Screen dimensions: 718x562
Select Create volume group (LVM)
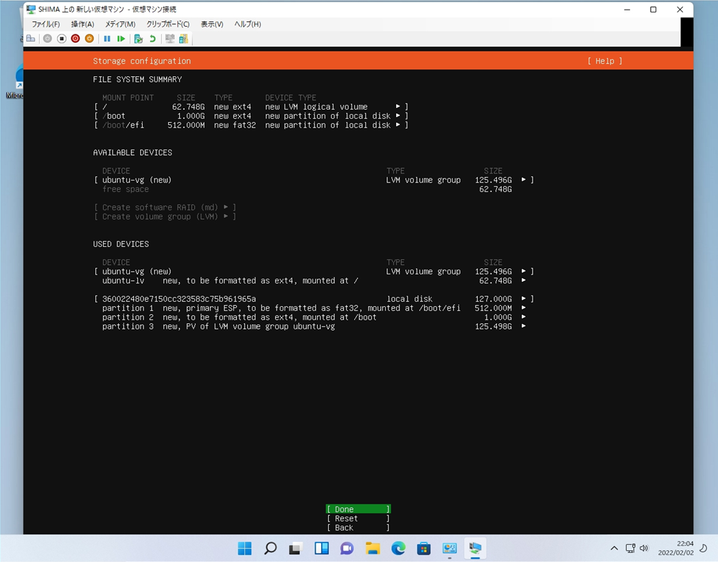click(x=165, y=216)
